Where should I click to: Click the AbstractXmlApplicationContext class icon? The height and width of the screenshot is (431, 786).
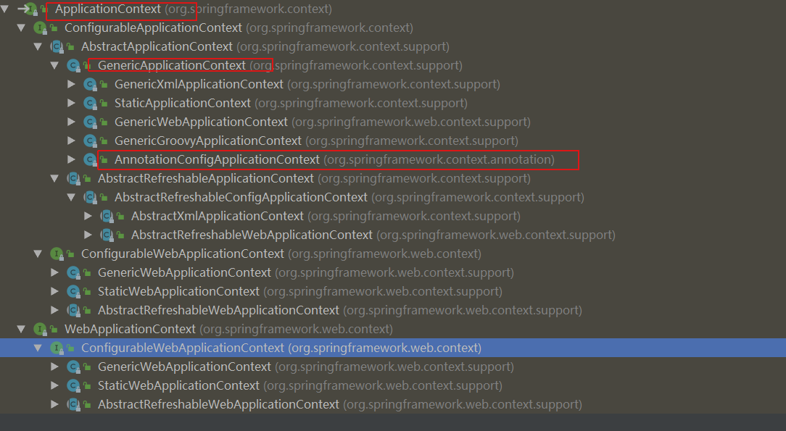[x=107, y=216]
